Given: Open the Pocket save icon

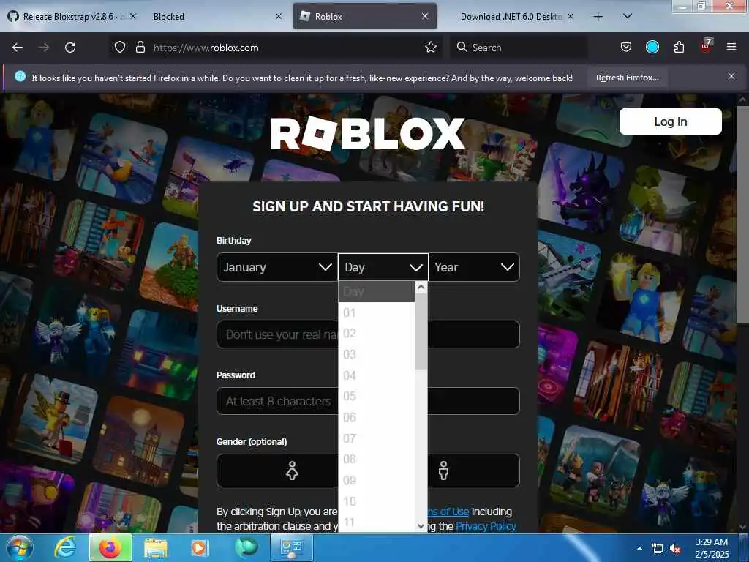Looking at the screenshot, I should coord(626,48).
